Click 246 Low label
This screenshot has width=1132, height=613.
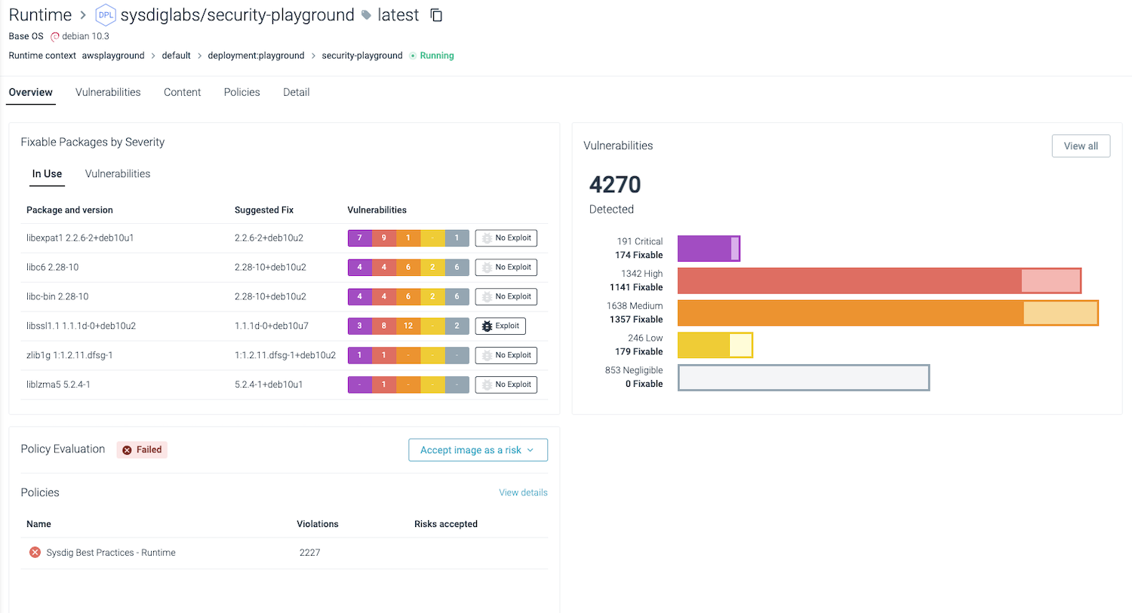[x=645, y=339]
